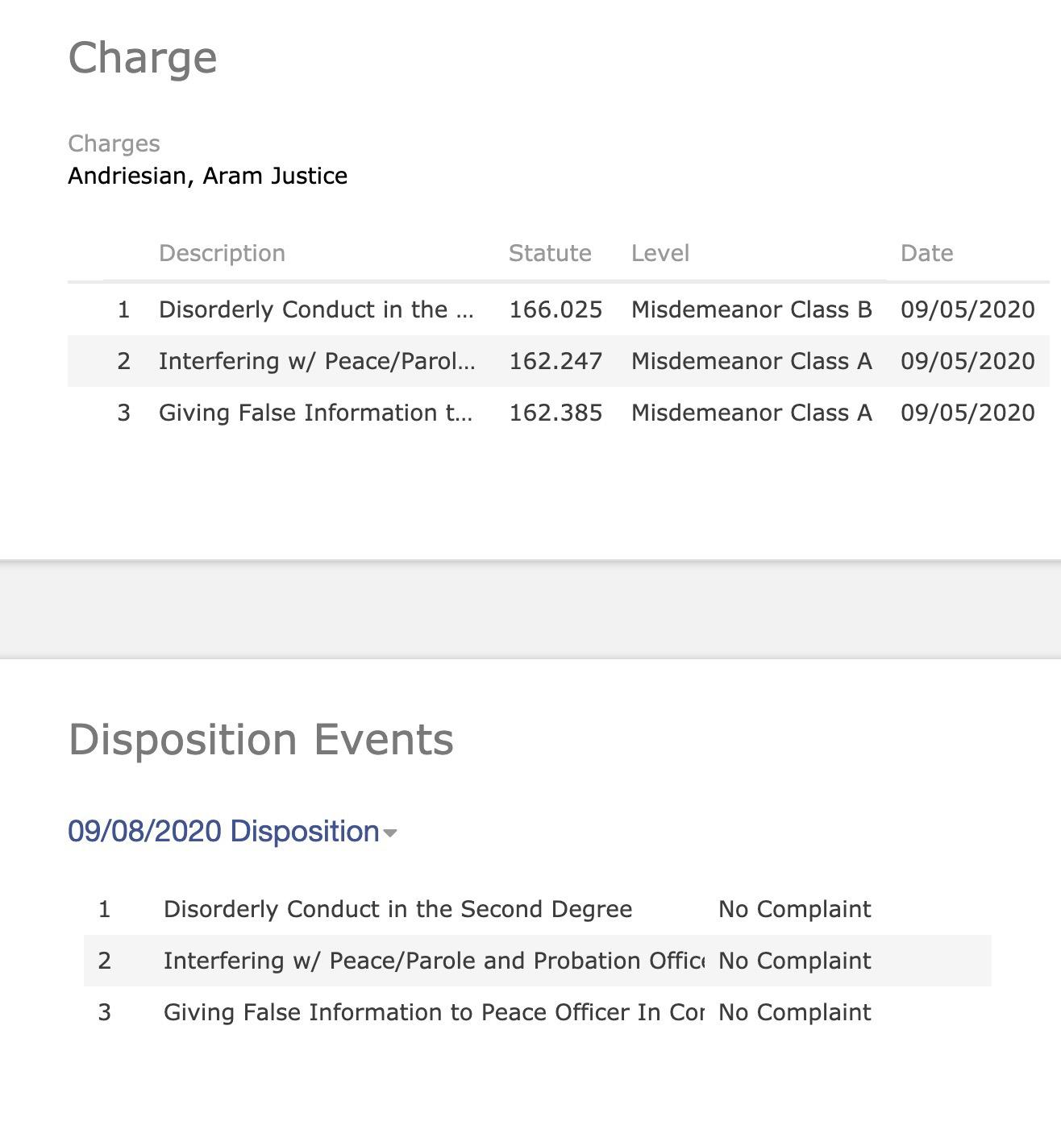The height and width of the screenshot is (1146, 1061).
Task: Click the Statute column header
Action: point(550,253)
